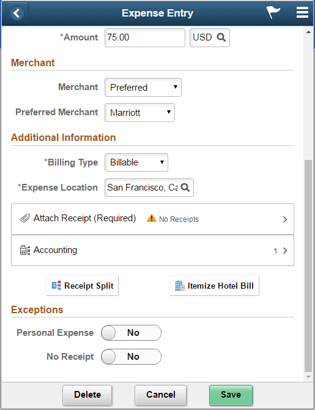
Task: Look up expense location with magnifier
Action: tap(185, 188)
